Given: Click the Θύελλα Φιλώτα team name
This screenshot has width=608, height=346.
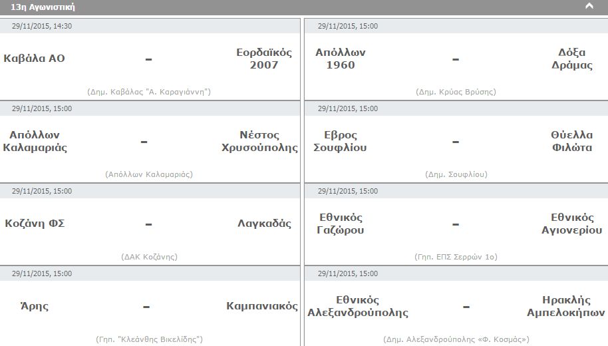Looking at the screenshot, I should [572, 141].
